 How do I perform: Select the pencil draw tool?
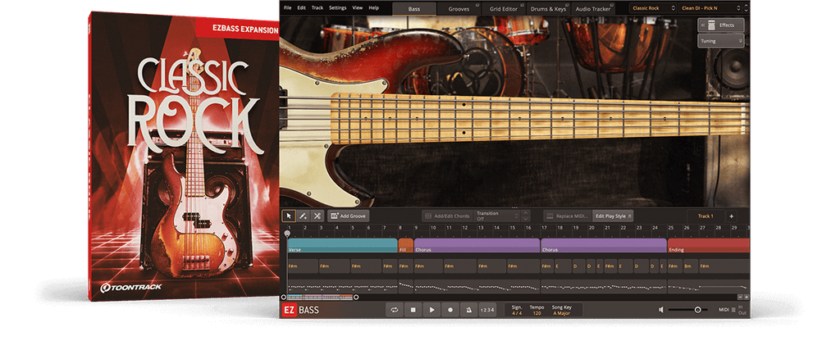tap(303, 216)
